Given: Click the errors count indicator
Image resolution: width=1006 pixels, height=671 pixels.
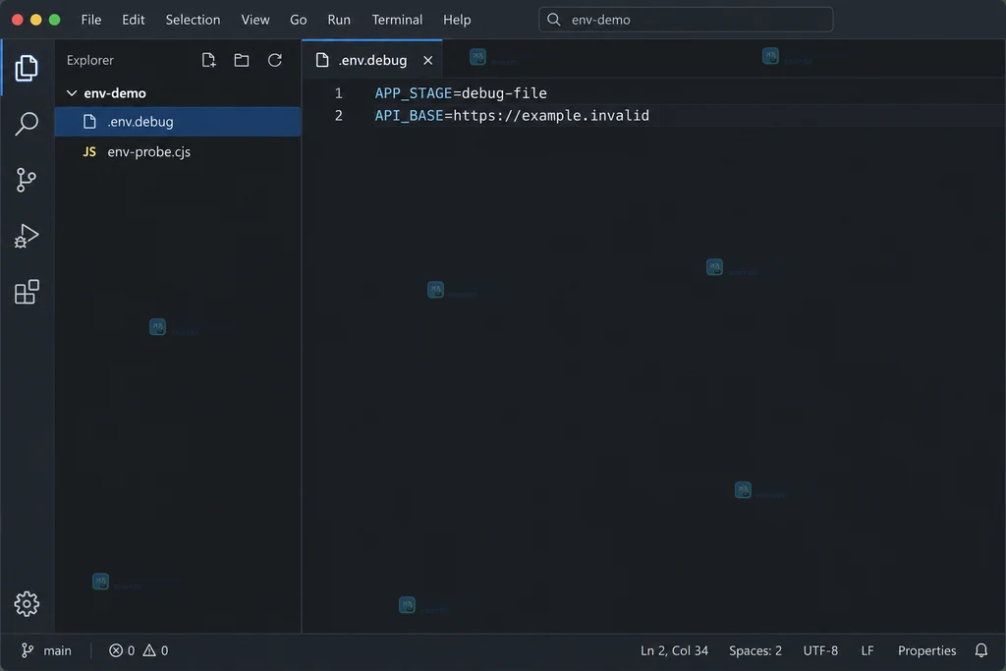Looking at the screenshot, I should click(x=122, y=650).
